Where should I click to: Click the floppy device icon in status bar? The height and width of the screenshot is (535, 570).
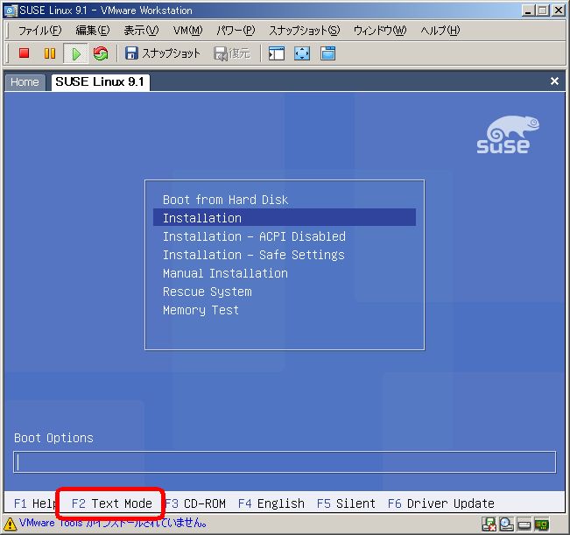[x=489, y=524]
